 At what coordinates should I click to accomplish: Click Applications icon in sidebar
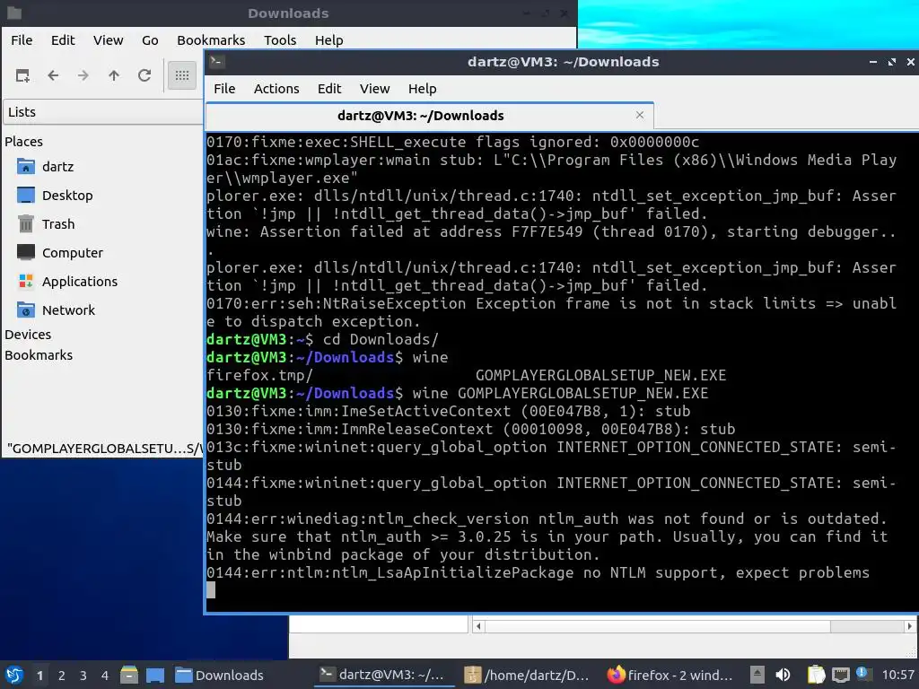point(26,281)
